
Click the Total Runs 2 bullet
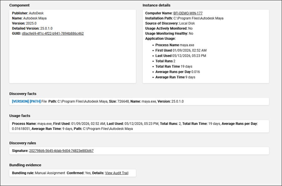click(165, 61)
